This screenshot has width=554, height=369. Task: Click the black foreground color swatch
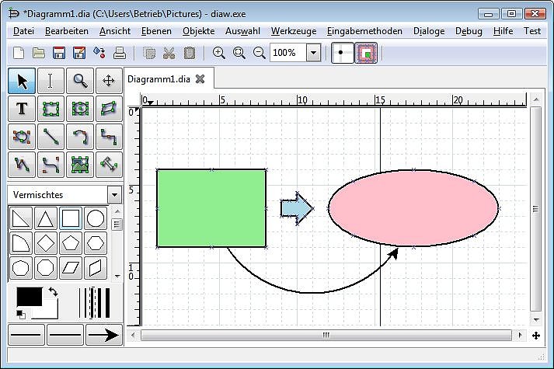pyautogui.click(x=30, y=297)
